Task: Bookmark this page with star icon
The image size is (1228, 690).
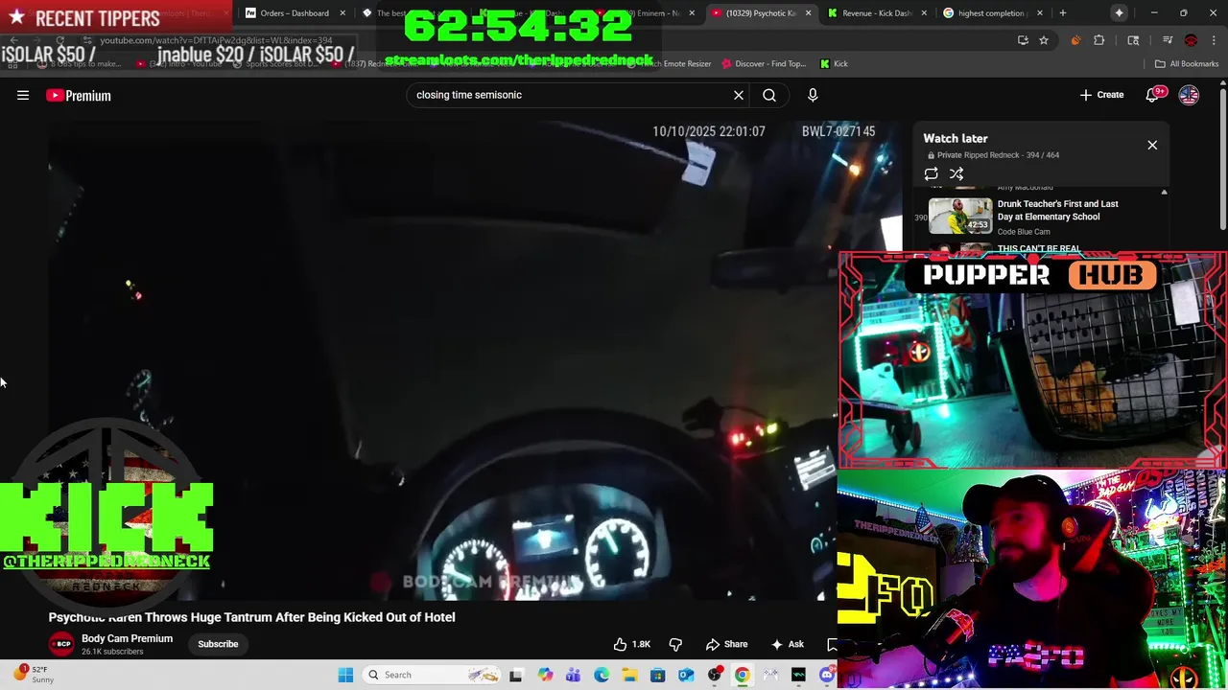Action: click(1044, 40)
